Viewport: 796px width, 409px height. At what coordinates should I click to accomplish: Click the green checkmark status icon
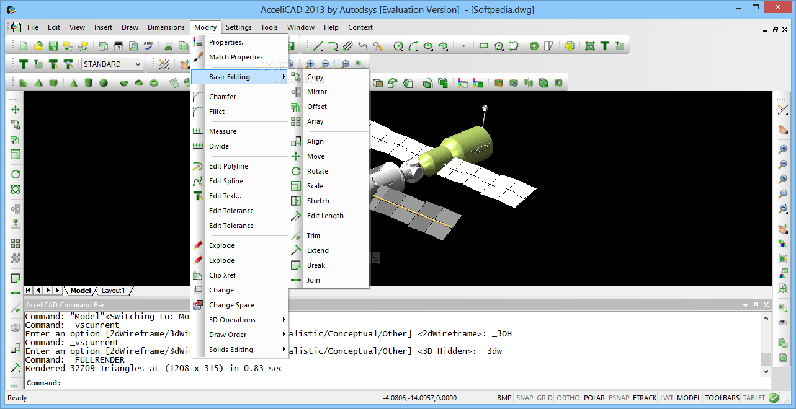(774, 398)
